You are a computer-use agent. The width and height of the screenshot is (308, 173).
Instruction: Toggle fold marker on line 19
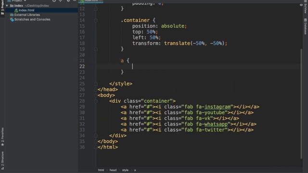point(96,49)
